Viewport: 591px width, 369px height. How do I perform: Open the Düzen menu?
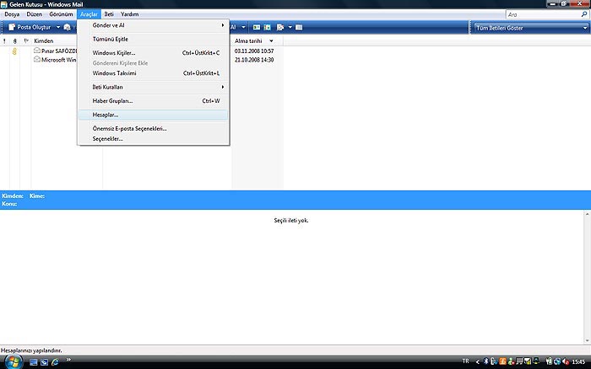35,14
